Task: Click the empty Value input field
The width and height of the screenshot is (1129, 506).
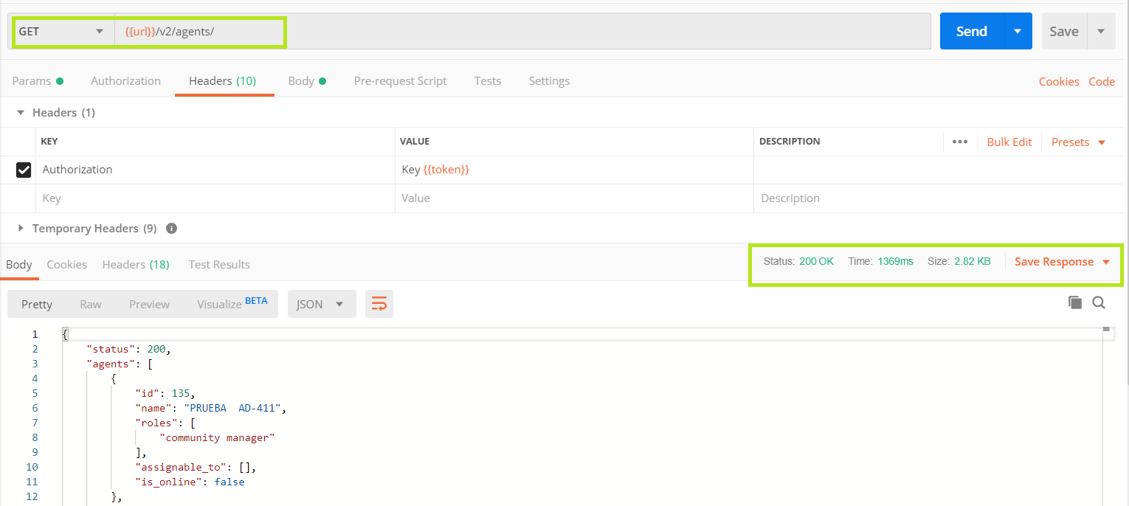Action: tap(574, 198)
